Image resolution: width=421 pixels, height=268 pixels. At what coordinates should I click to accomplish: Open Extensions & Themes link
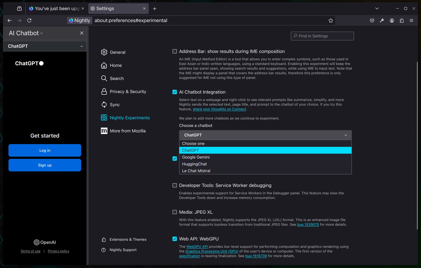coord(124,239)
